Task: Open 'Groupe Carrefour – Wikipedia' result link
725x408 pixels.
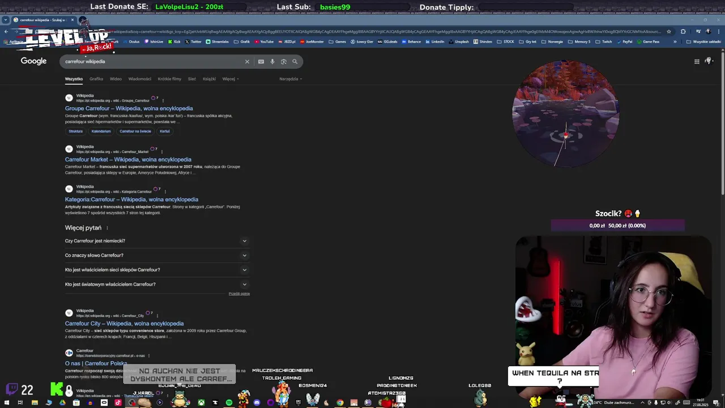Action: 129,108
